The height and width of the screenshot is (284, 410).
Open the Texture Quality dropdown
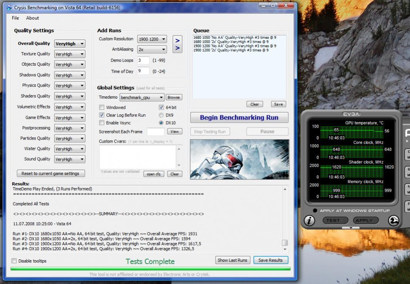[70, 54]
